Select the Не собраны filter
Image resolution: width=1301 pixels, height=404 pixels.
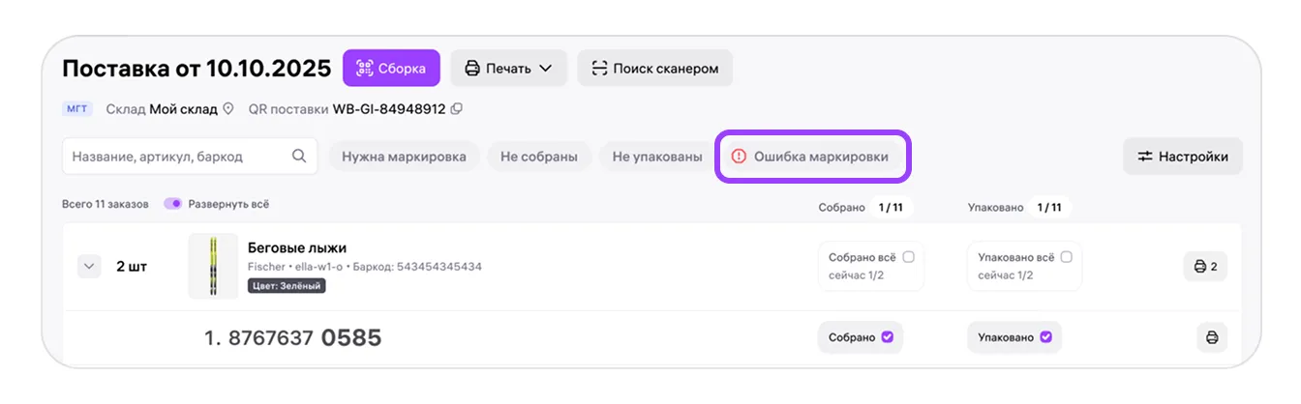coord(539,157)
